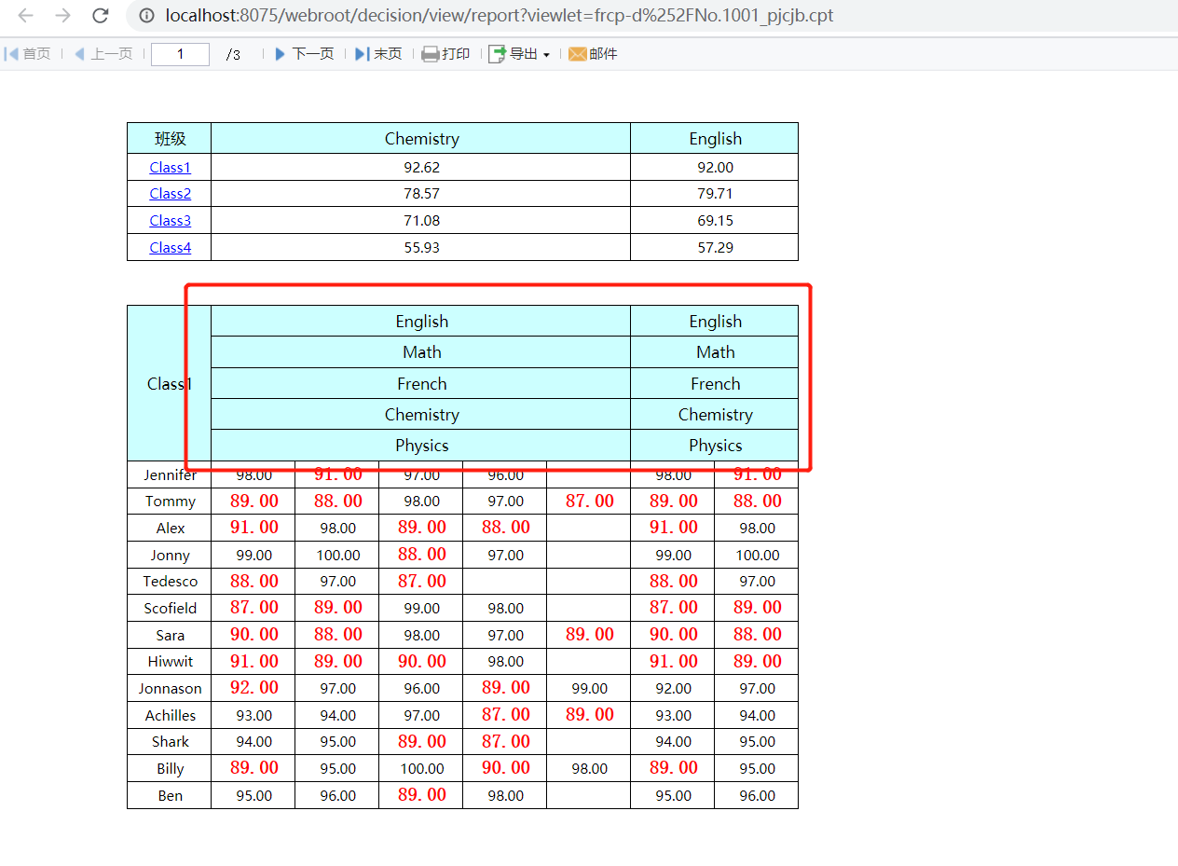Open the Class3 link
The width and height of the screenshot is (1178, 866).
tap(170, 221)
